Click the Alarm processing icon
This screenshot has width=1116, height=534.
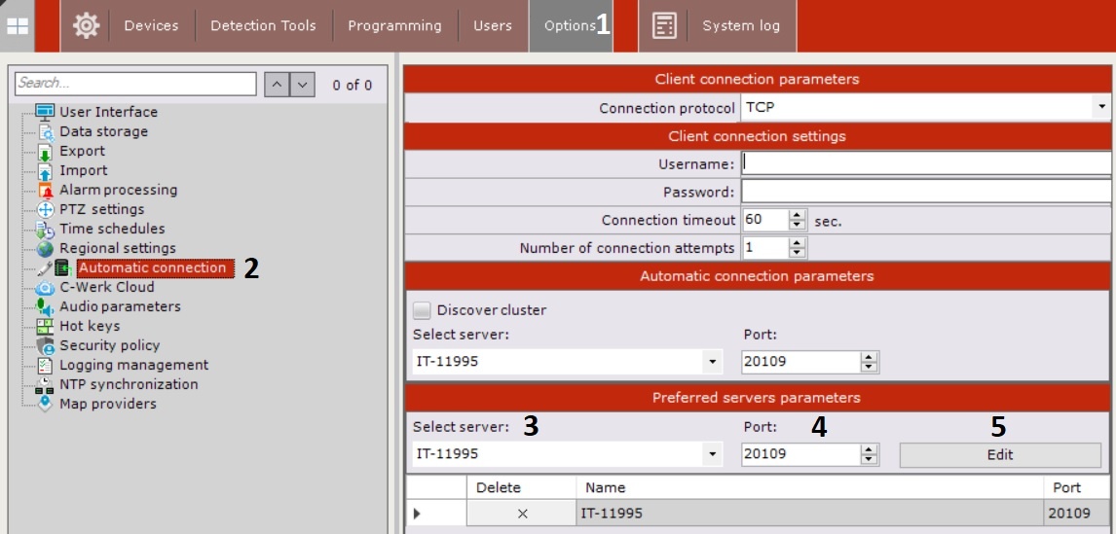tap(45, 191)
